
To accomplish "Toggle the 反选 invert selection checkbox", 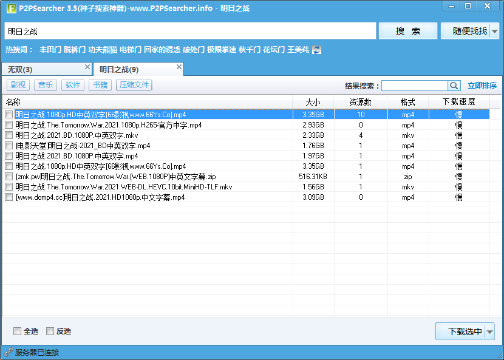I will 50,331.
